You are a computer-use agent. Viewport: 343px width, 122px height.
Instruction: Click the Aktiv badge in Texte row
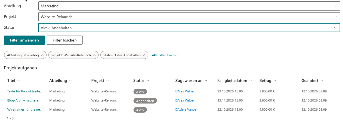140,92
